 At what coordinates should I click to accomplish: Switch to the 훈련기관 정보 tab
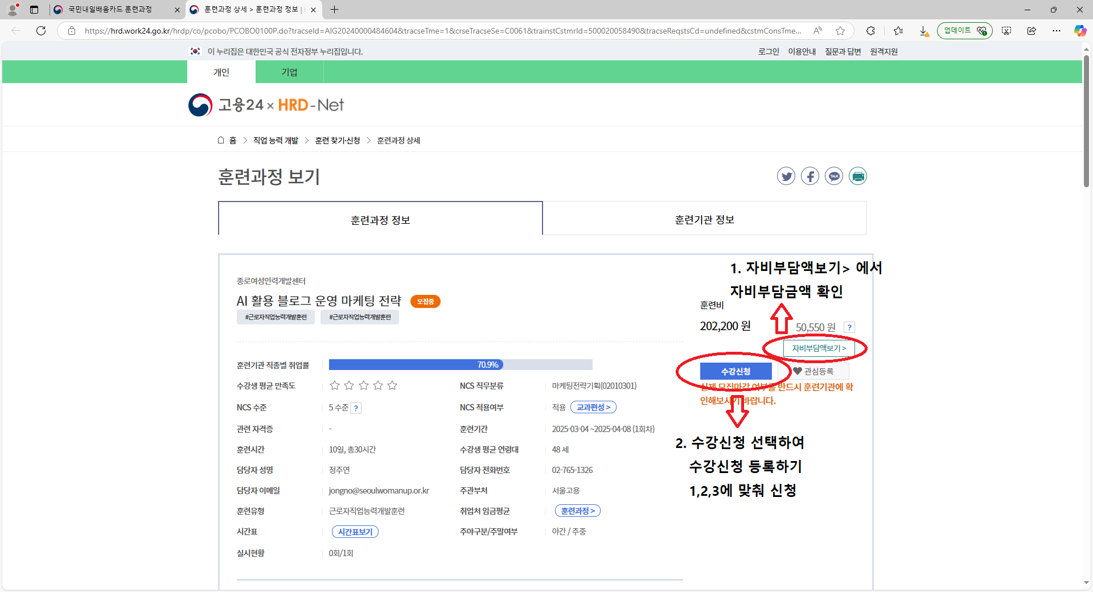(x=704, y=220)
